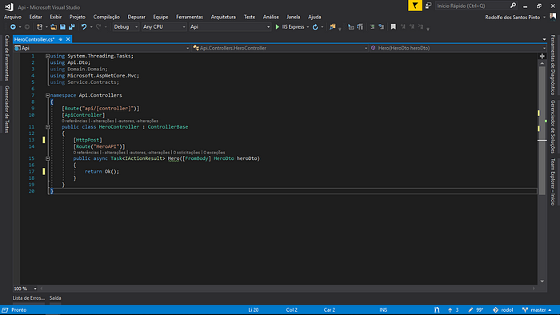Open the Lista de Erros panel tab
Viewport: 560px width, 315px height.
click(x=29, y=298)
